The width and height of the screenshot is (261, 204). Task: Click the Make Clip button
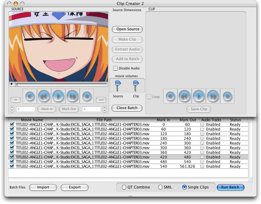click(x=127, y=39)
